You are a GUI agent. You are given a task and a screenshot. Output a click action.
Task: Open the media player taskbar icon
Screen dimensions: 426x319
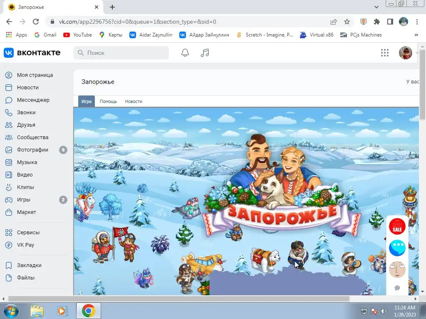pyautogui.click(x=62, y=311)
